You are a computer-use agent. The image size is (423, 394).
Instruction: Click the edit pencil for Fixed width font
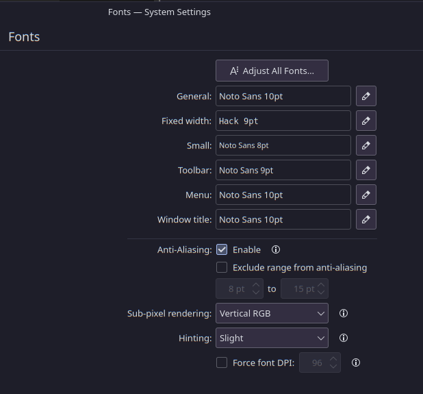[366, 121]
